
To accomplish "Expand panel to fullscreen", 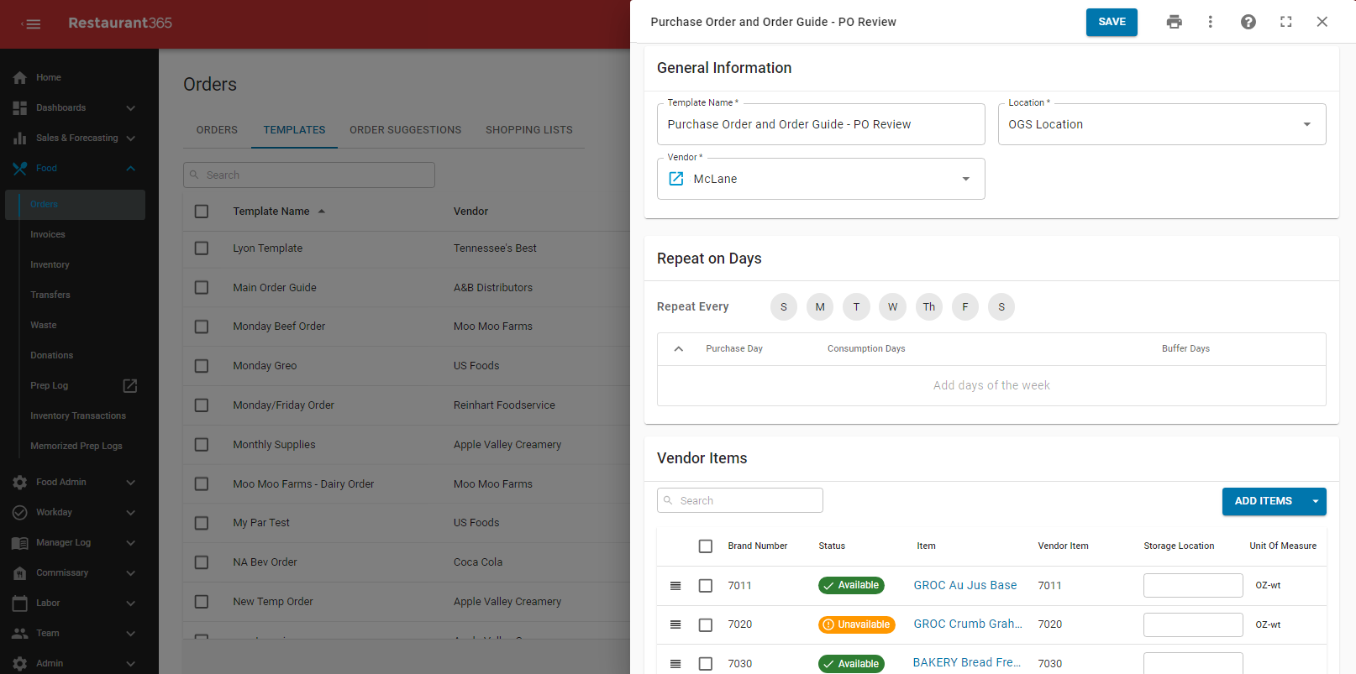I will (1286, 22).
